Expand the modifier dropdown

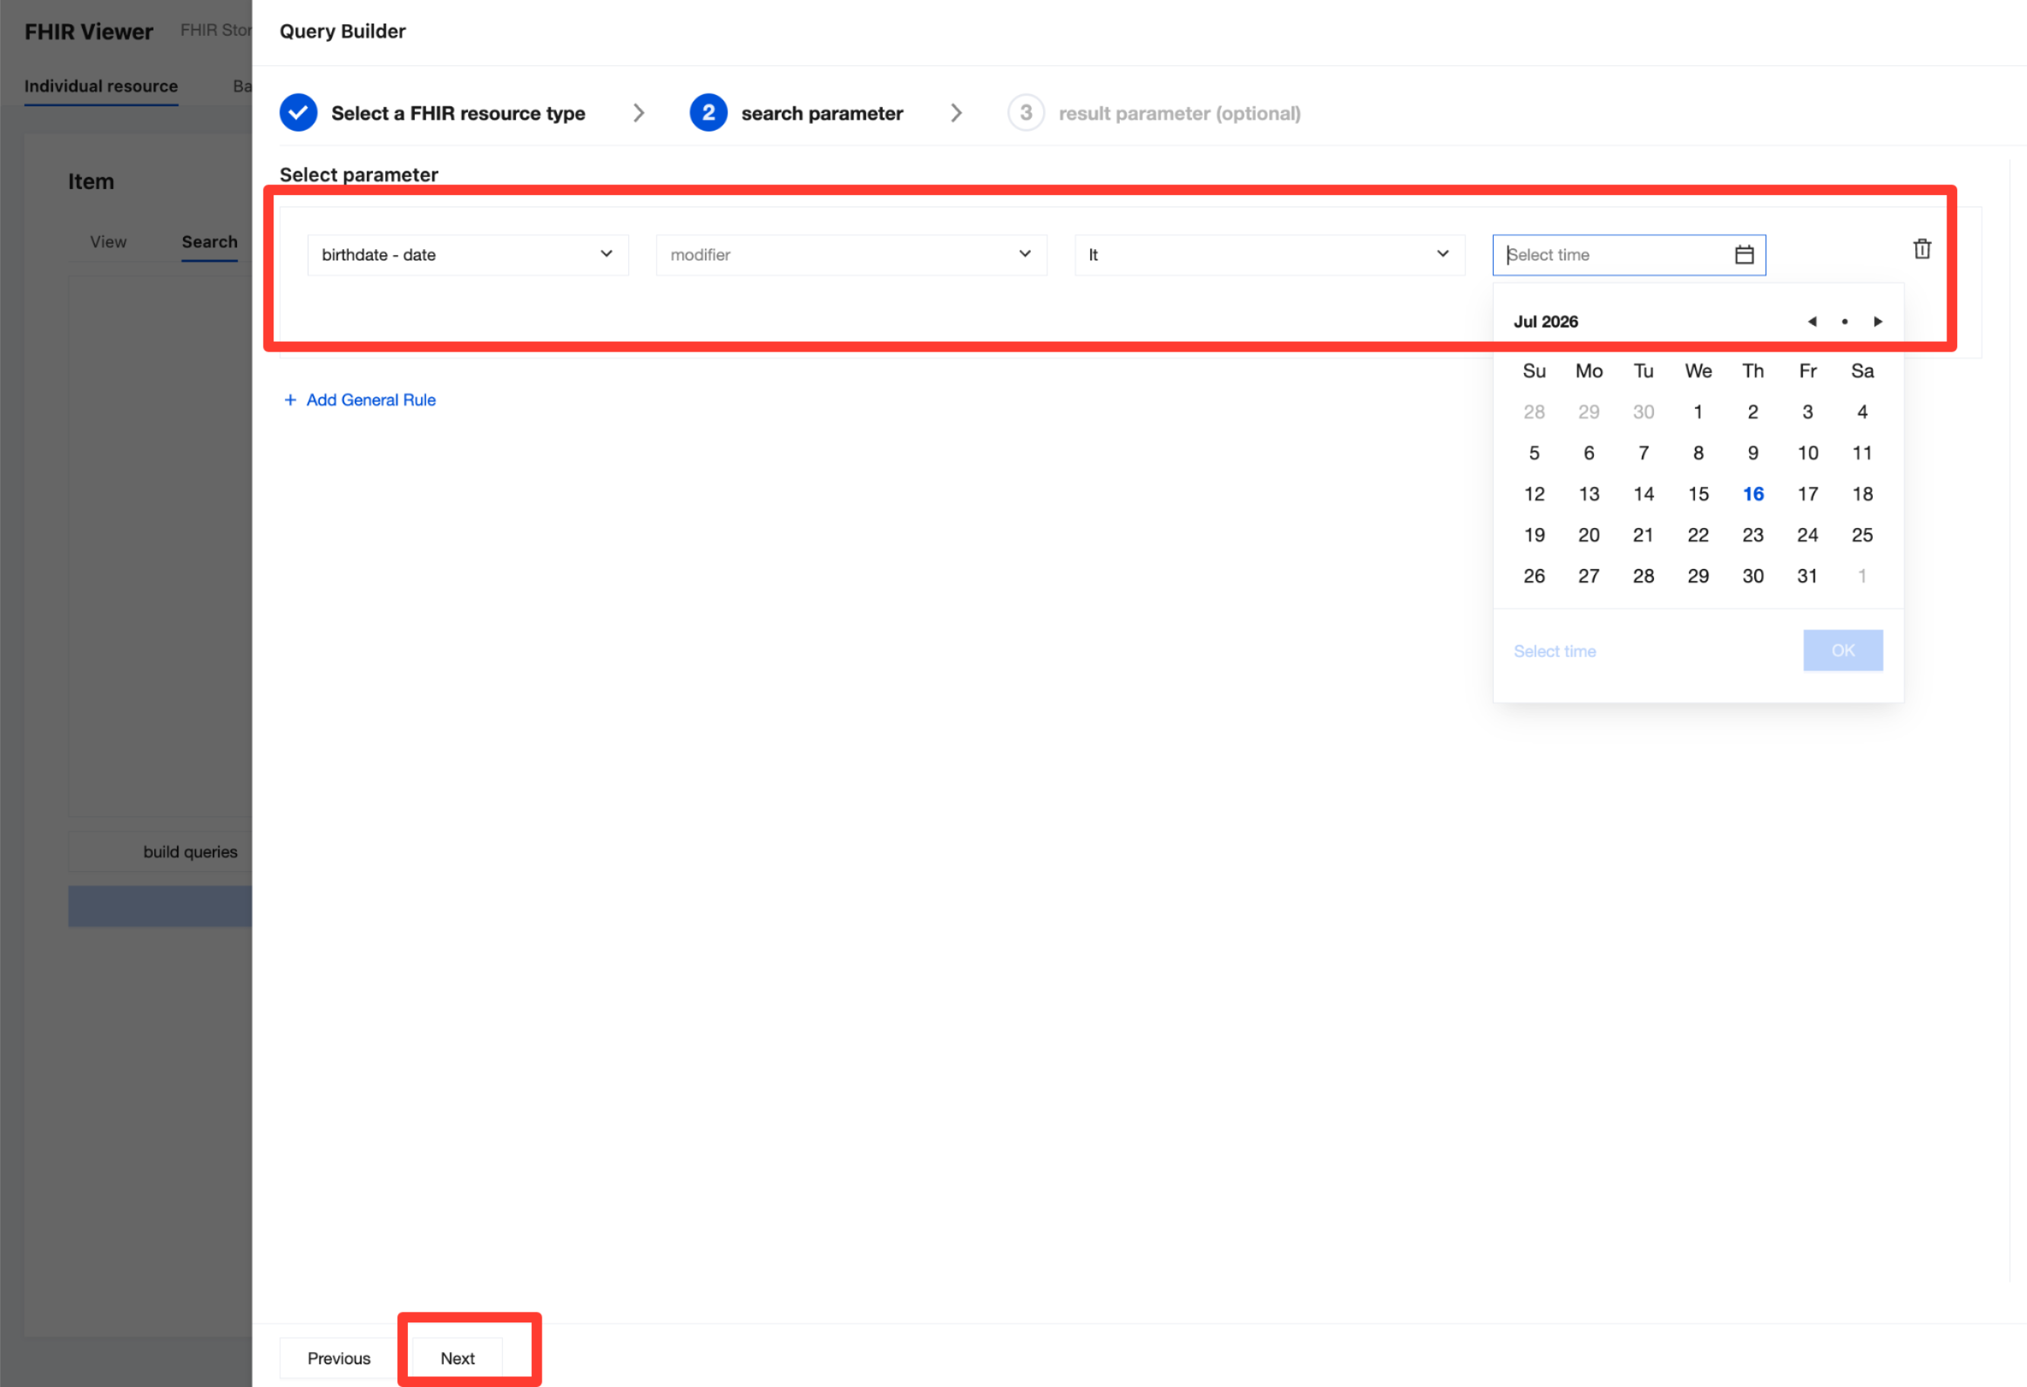(851, 254)
